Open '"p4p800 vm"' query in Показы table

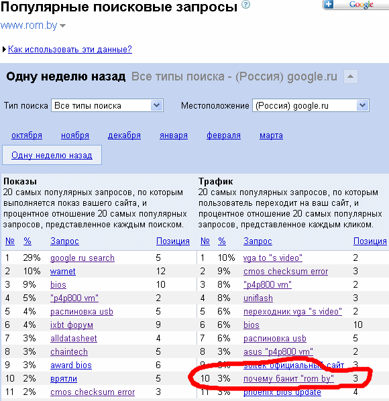click(74, 298)
